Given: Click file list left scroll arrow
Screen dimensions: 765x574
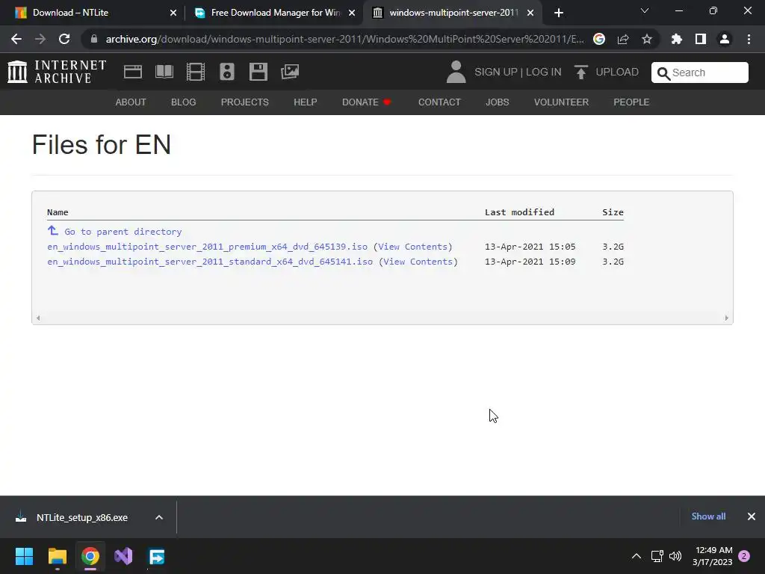Looking at the screenshot, I should [38, 318].
